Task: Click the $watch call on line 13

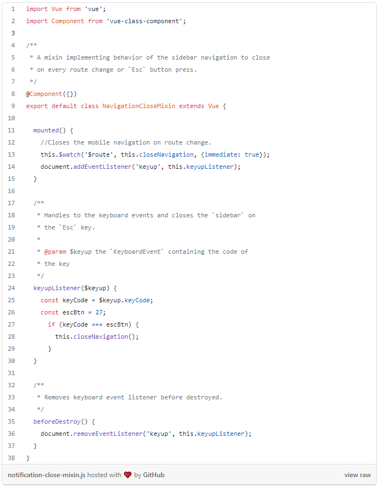Action: tap(70, 154)
